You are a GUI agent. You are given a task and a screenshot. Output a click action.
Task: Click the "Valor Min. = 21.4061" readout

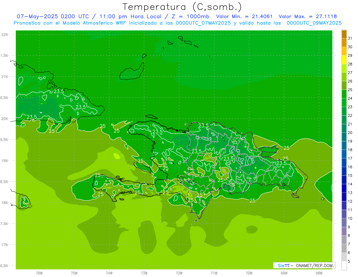click(x=244, y=16)
